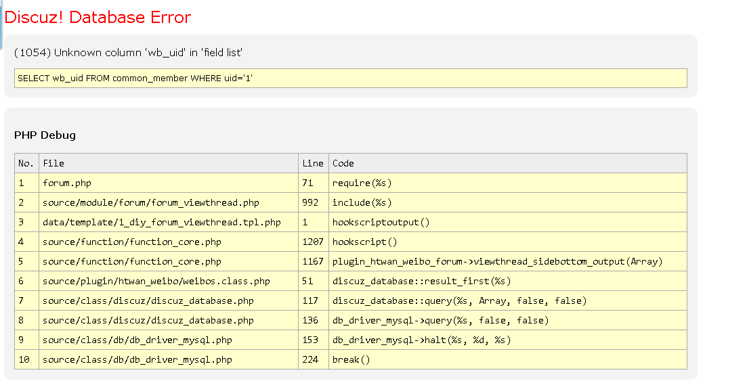Click the 'Discuz! Database Error' heading

pos(98,18)
